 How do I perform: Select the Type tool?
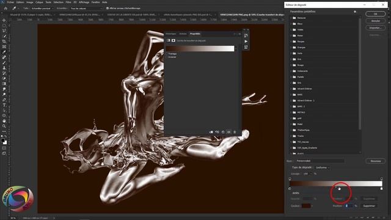click(x=4, y=105)
